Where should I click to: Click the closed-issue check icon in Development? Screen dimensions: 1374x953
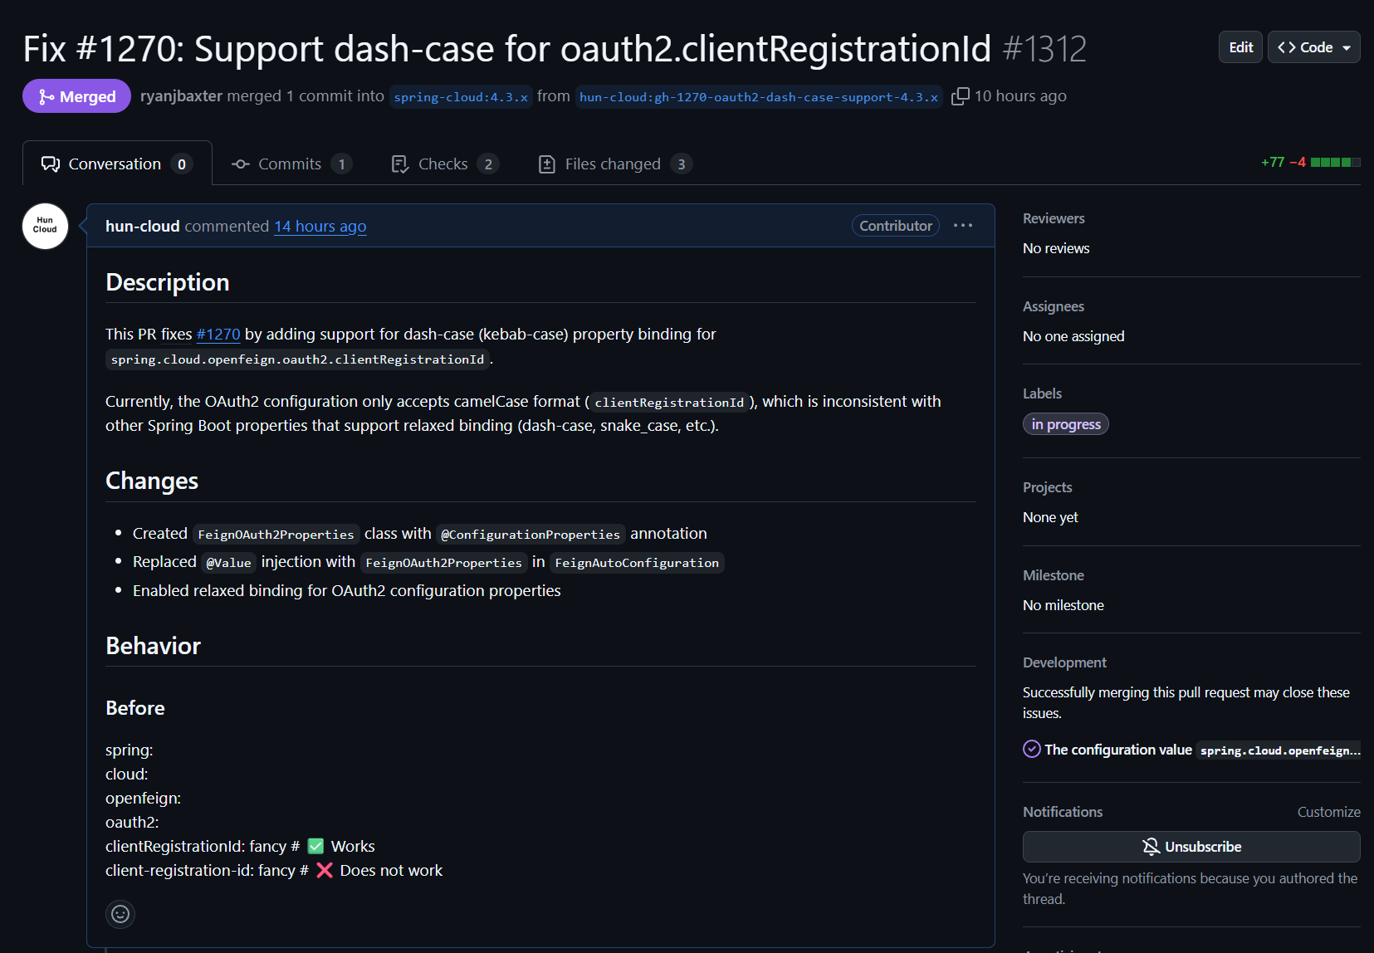click(x=1032, y=749)
